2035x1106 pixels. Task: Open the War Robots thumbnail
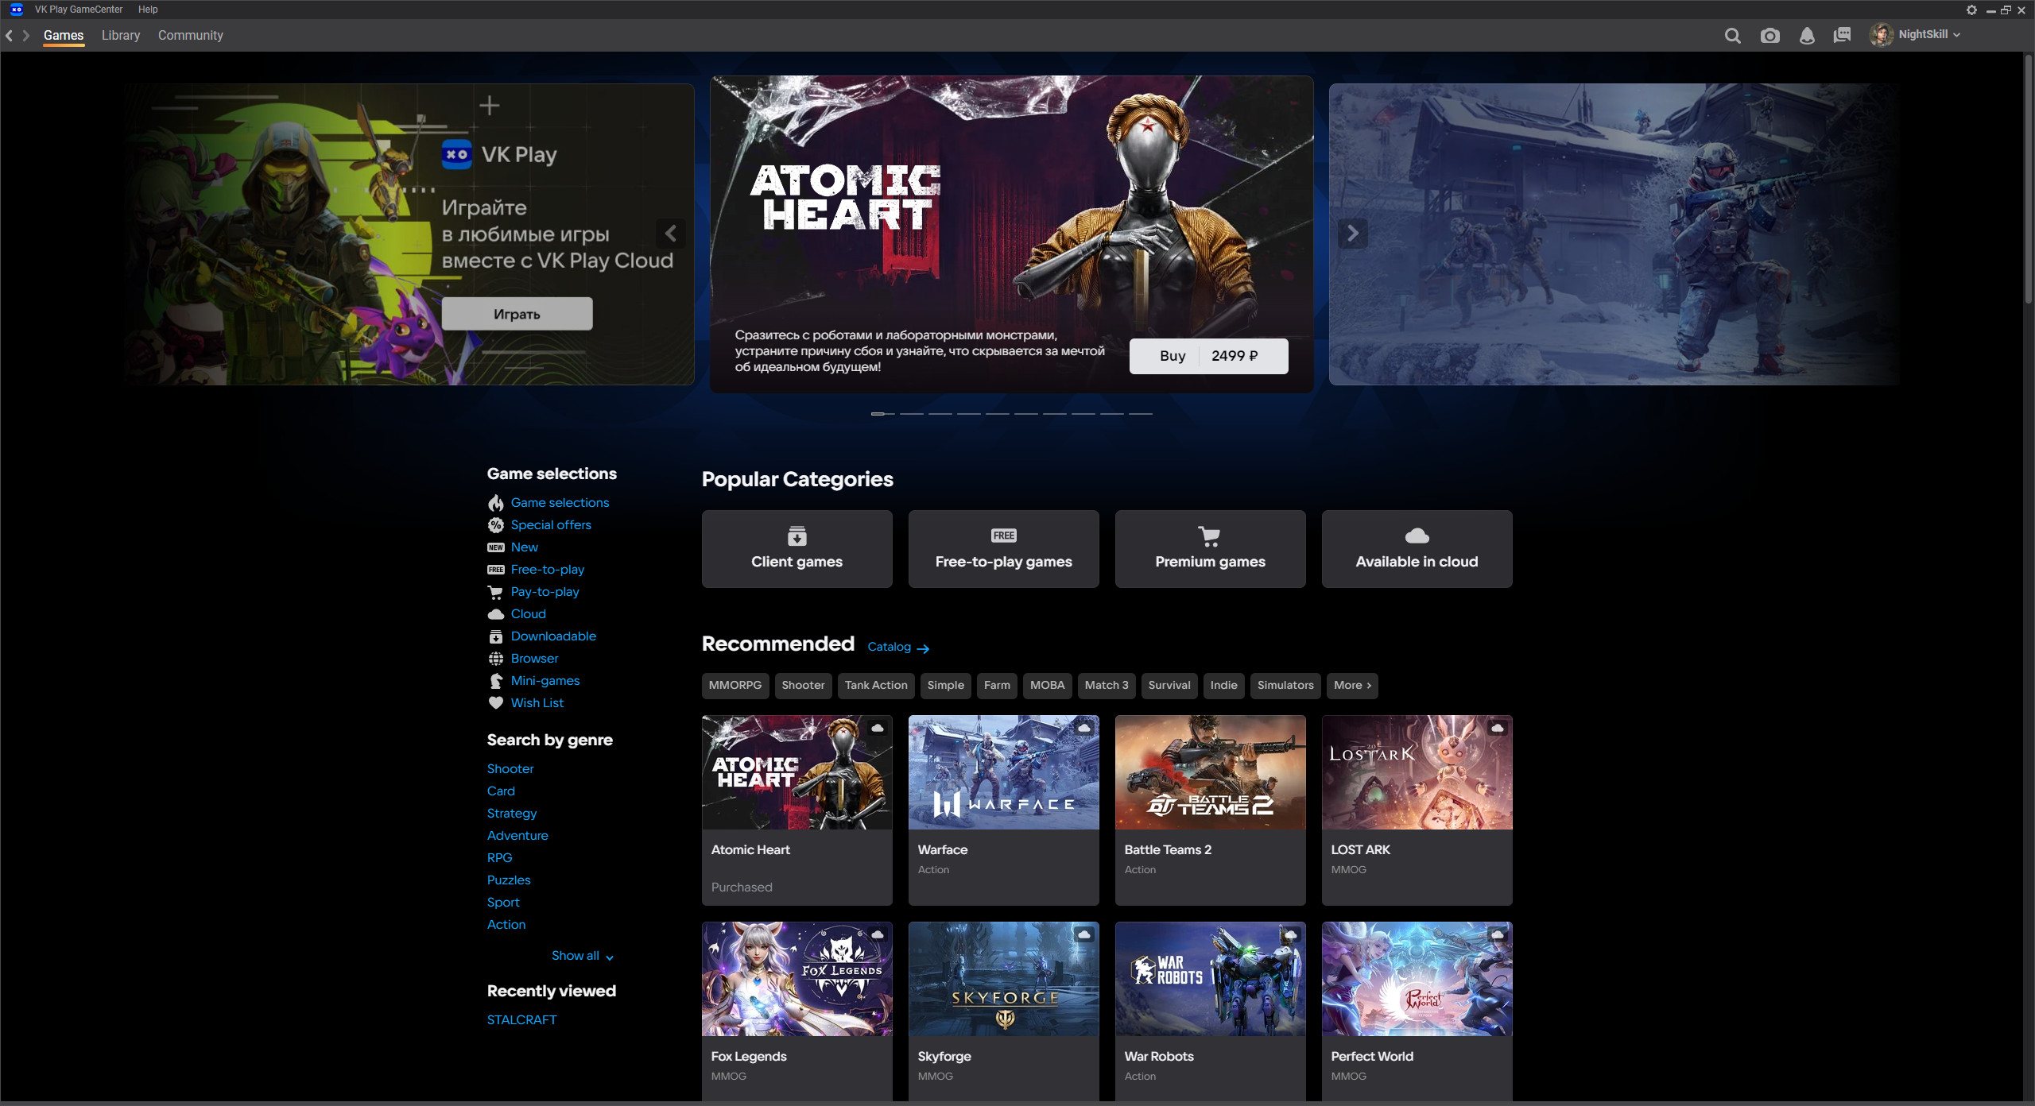[x=1210, y=979]
